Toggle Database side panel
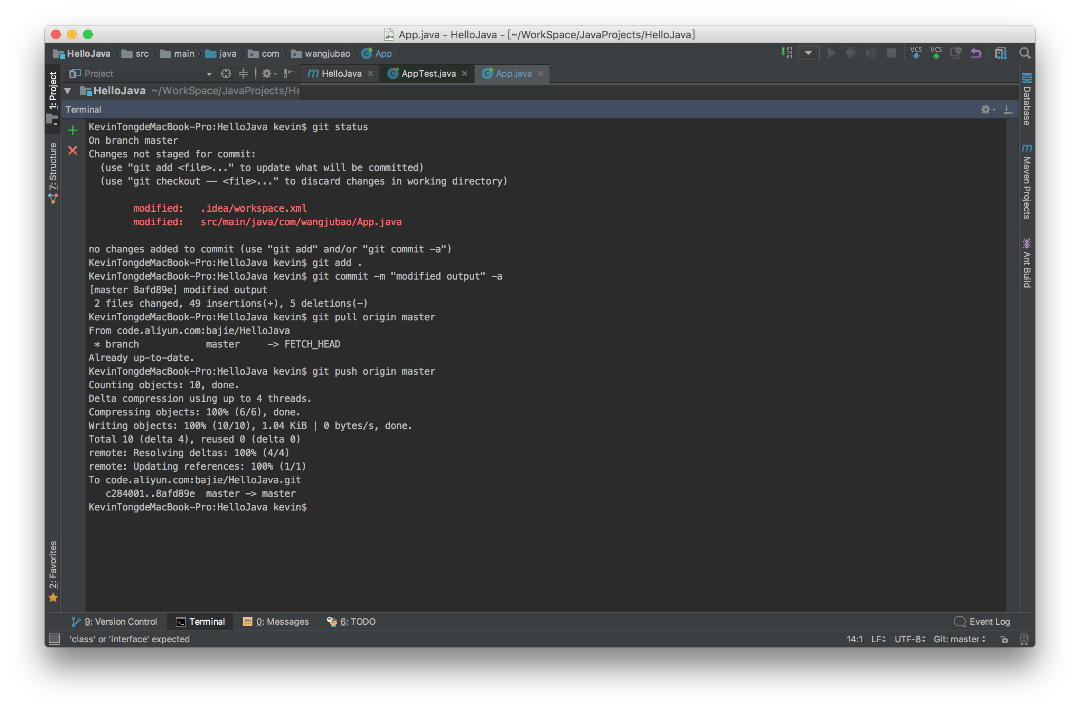This screenshot has height=711, width=1080. 1026,100
